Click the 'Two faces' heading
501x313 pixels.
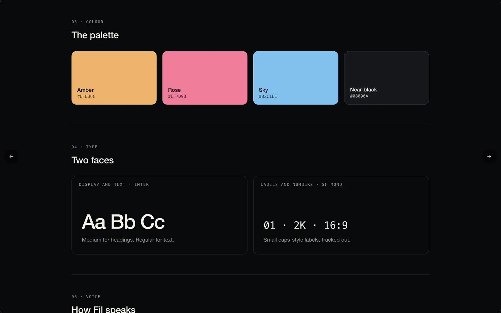pyautogui.click(x=92, y=160)
